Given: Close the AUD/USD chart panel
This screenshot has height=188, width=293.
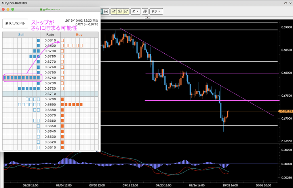Looking at the screenshot, I should tap(290, 3).
